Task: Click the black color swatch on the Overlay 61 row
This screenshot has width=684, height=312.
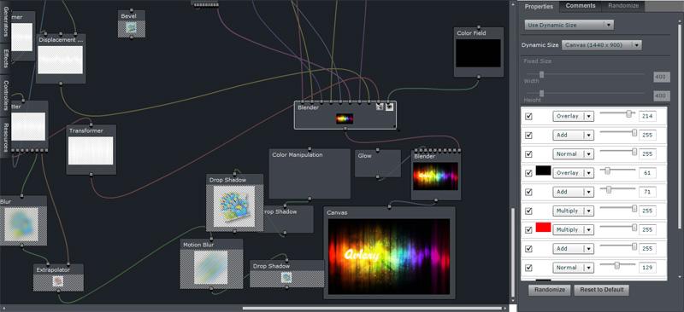Action: (x=543, y=170)
